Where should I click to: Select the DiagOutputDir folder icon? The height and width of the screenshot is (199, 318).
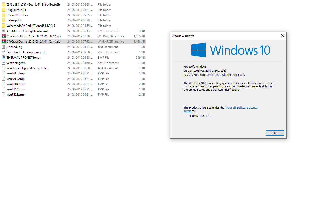click(x=4, y=10)
